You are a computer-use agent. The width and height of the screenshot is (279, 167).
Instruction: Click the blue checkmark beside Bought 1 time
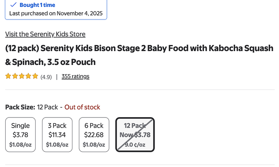13,5
